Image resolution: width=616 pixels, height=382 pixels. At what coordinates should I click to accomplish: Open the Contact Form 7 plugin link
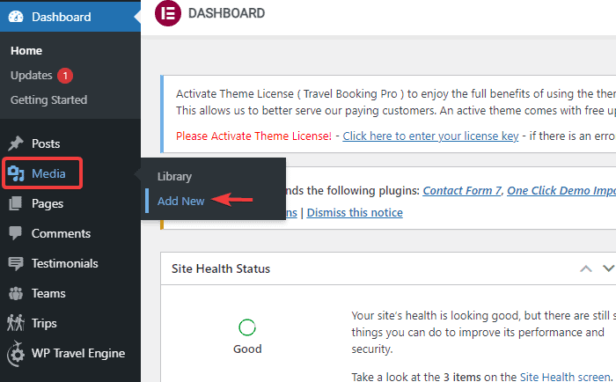(x=461, y=190)
